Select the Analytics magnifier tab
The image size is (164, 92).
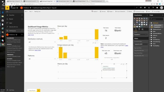coord(142,29)
